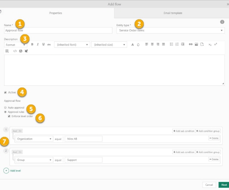Apply subscript formatting
Screen dimensions: 229x190
(210, 44)
